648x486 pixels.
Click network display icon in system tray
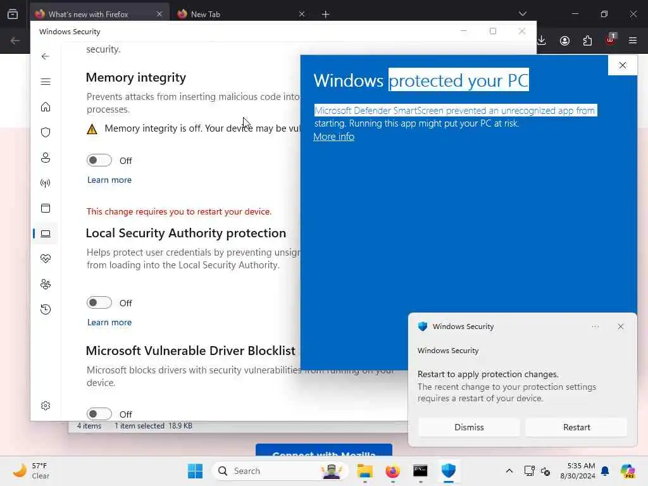pyautogui.click(x=530, y=471)
